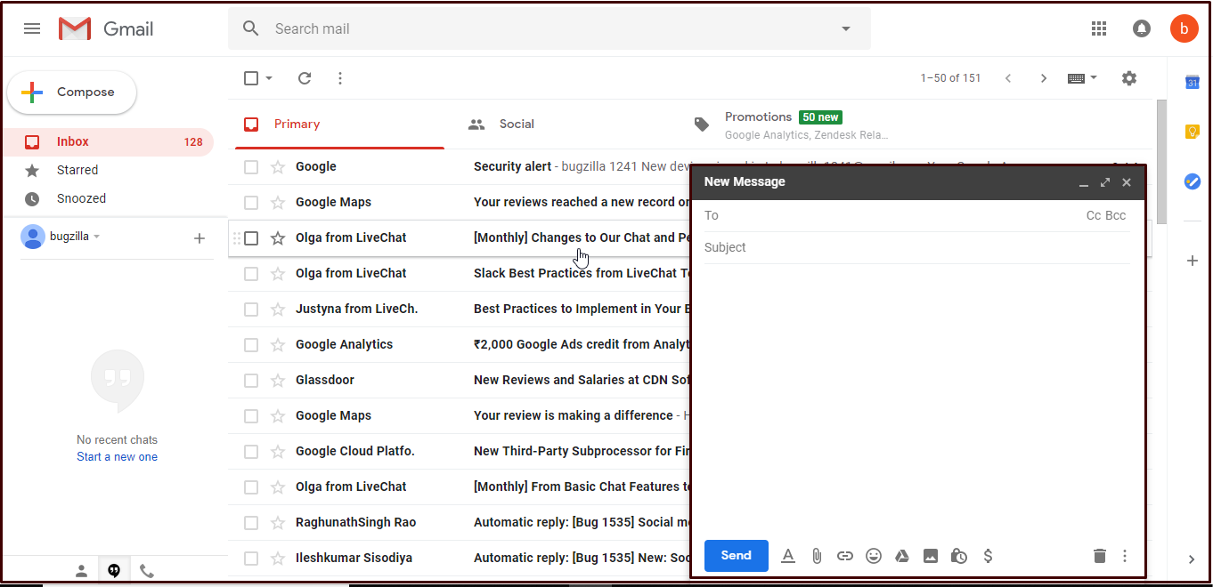Image resolution: width=1213 pixels, height=587 pixels.
Task: Select the Glassdoor email checkbox
Action: click(x=251, y=380)
